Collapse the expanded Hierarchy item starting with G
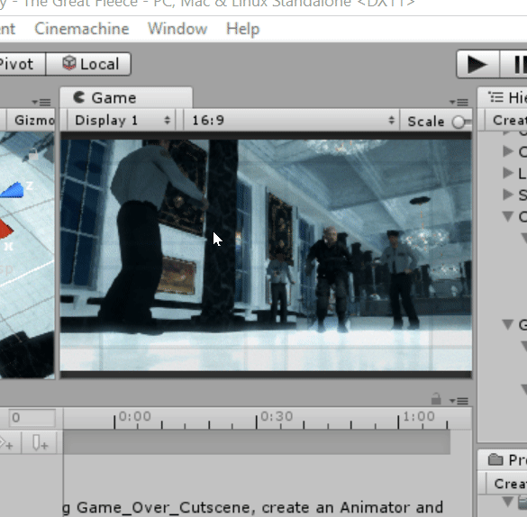The image size is (527, 517). [x=508, y=324]
